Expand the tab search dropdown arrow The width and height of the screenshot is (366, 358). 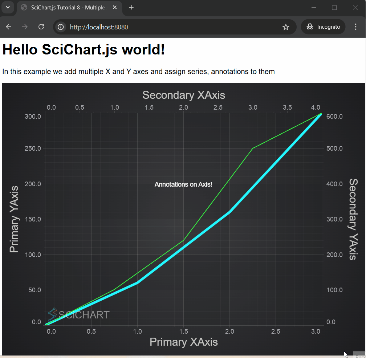point(8,8)
